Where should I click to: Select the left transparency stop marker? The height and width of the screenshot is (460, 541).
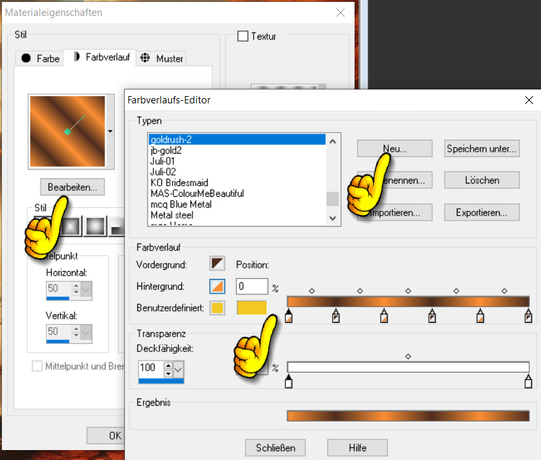click(288, 381)
